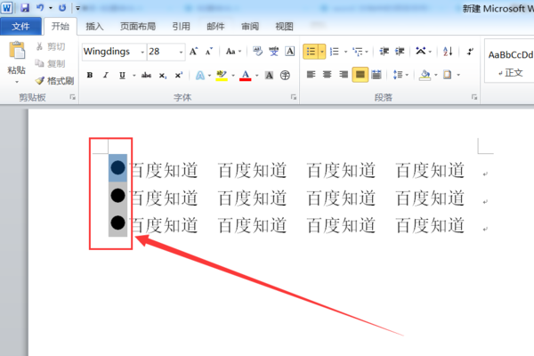The image size is (534, 356).
Task: Click the Align Text Right icon
Action: [344, 74]
